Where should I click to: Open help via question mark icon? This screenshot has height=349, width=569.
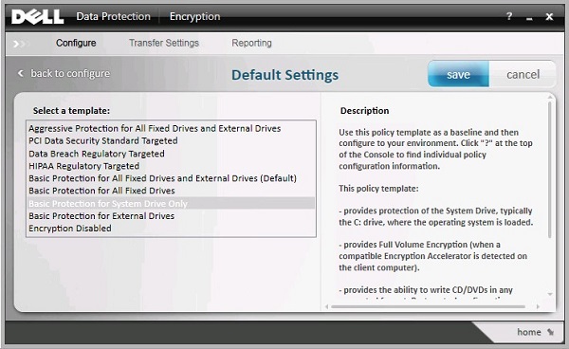pos(509,16)
